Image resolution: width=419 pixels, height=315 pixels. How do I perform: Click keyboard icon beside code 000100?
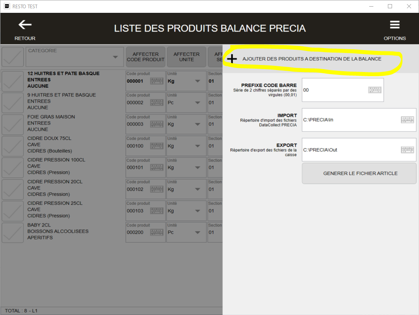(x=156, y=146)
